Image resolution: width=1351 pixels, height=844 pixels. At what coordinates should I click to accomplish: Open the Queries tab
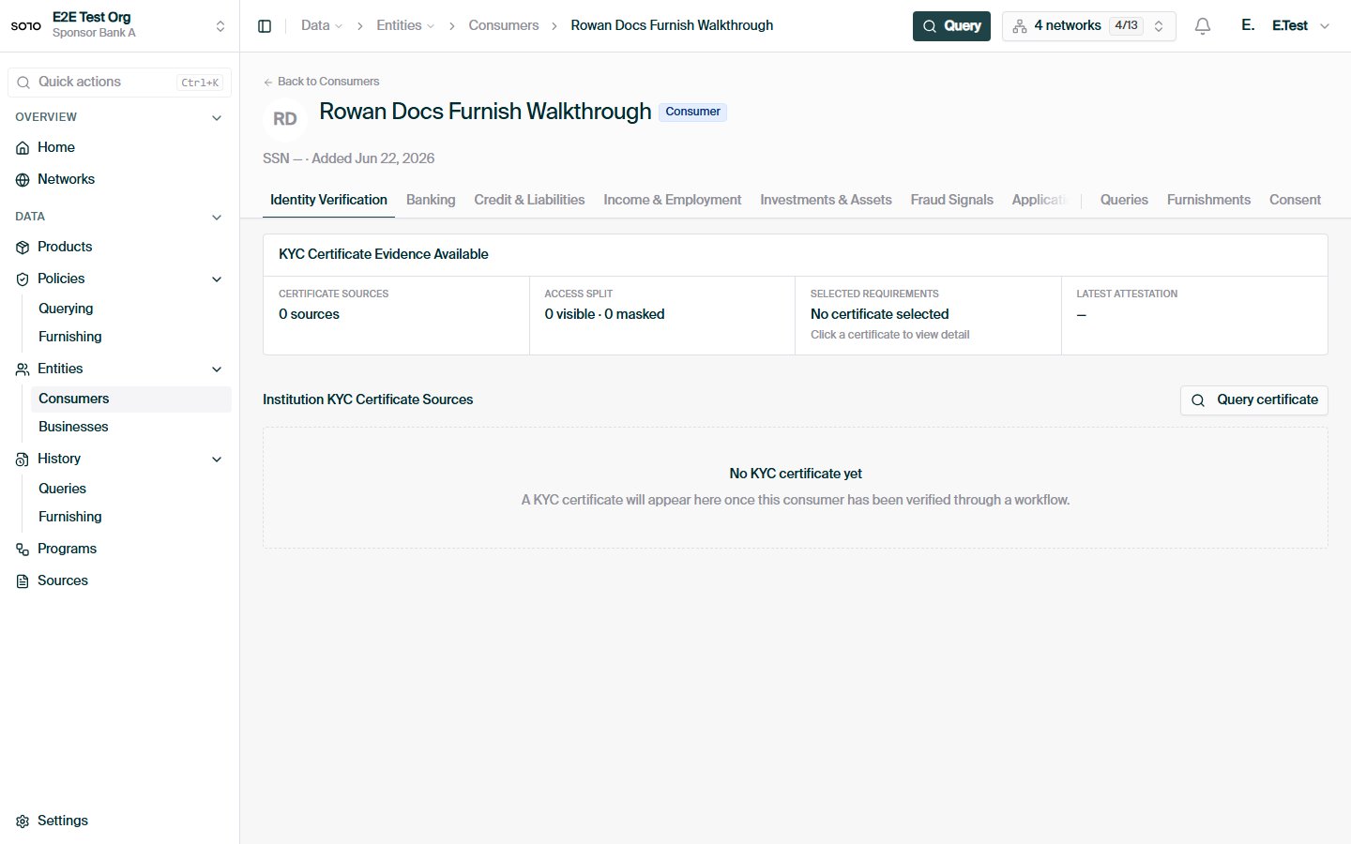(1124, 200)
